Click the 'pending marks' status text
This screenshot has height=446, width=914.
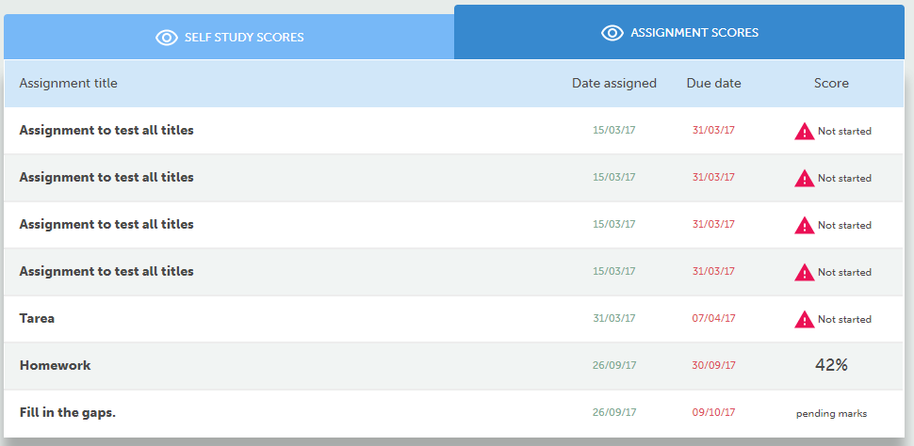click(x=831, y=413)
